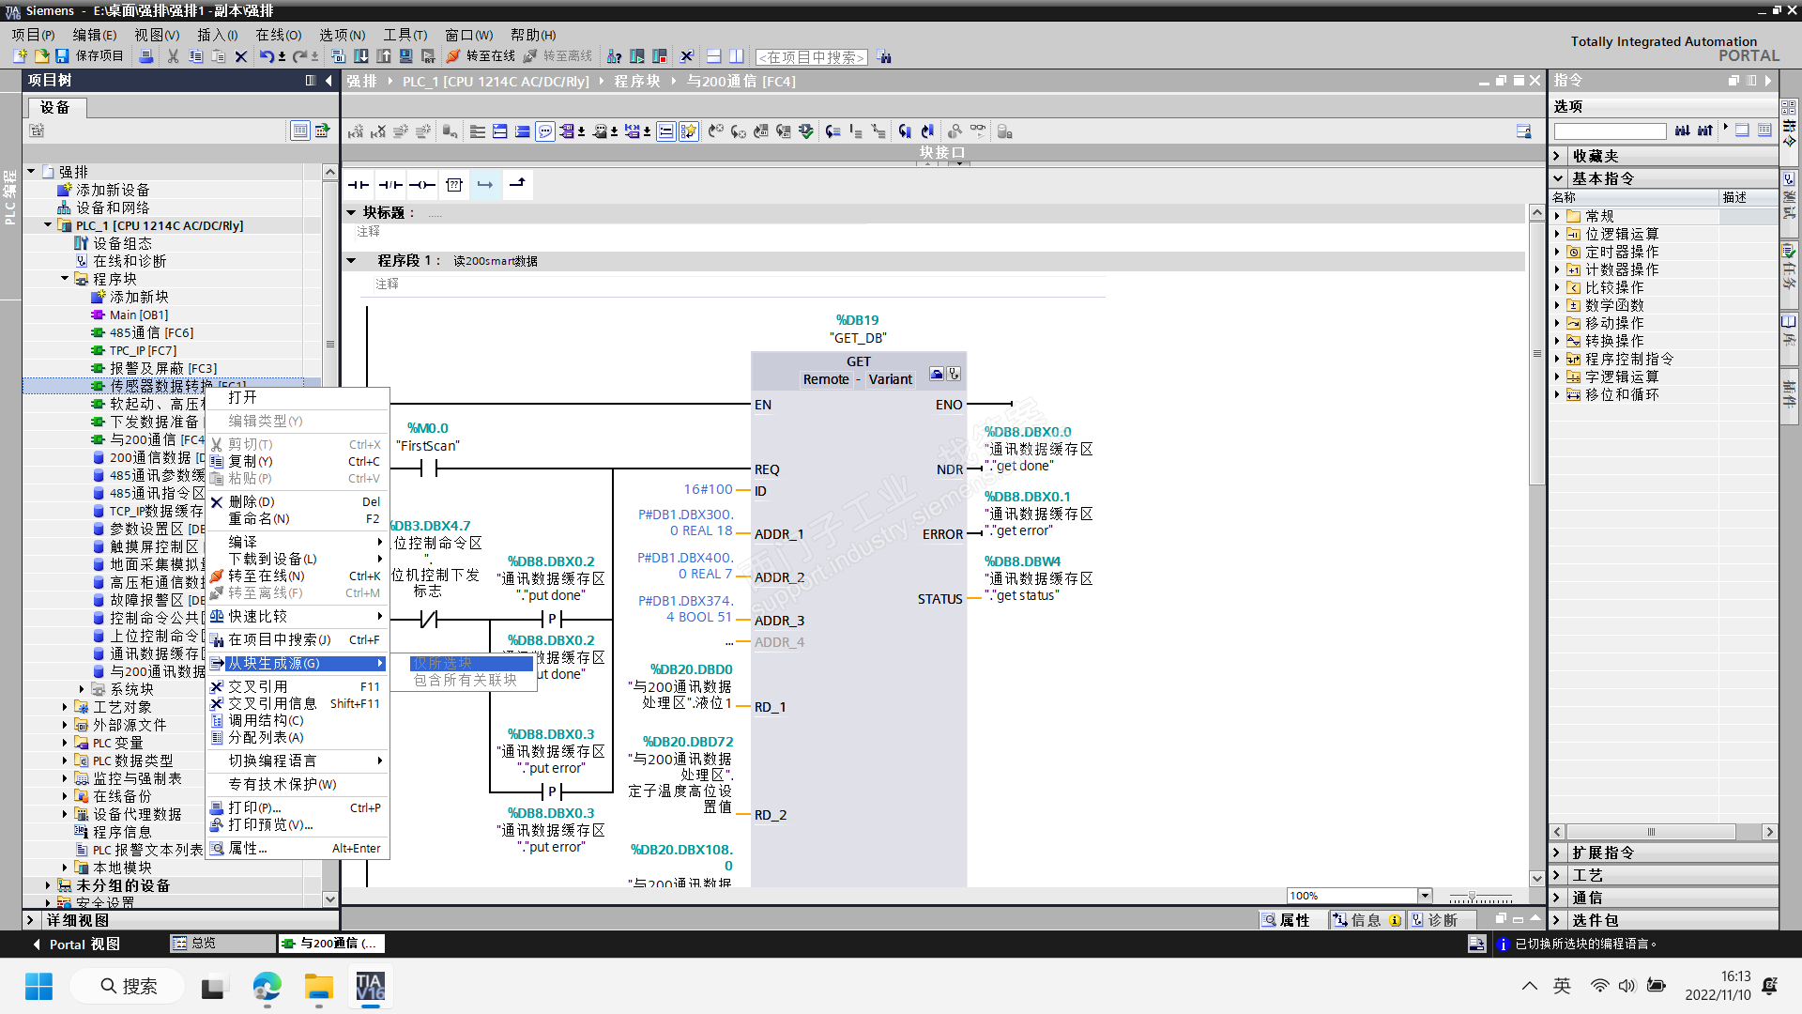Click the 保存项目 button
Screen dimensions: 1802x1014
pos(89,56)
